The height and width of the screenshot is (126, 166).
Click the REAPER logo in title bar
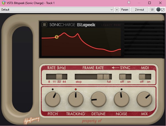click(4, 3)
